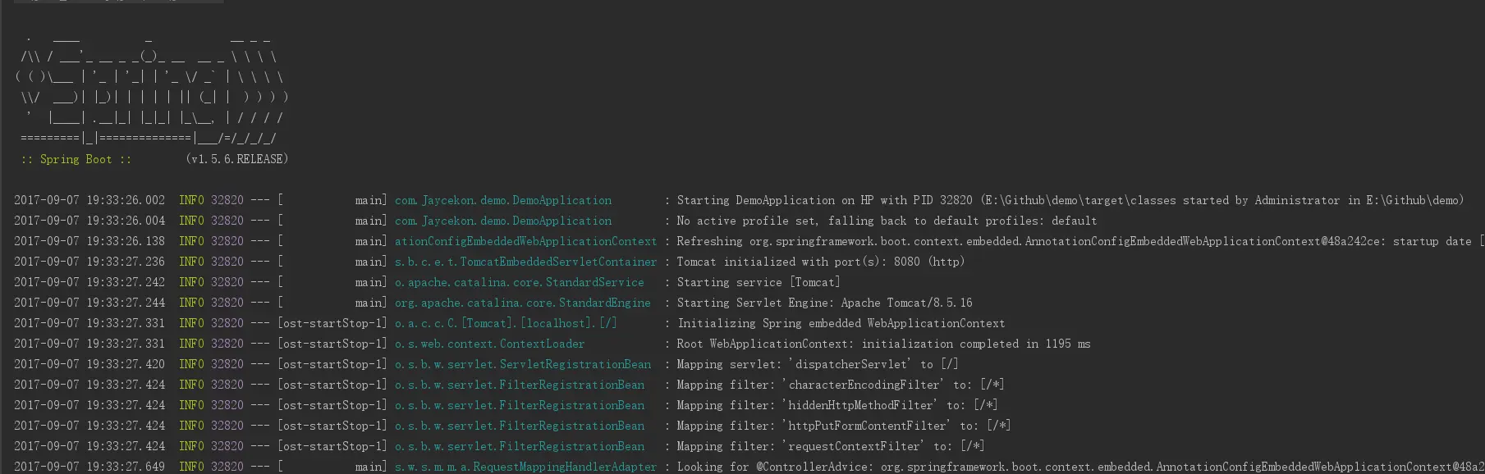Click message 'No active profile set, falling back'

coord(791,221)
